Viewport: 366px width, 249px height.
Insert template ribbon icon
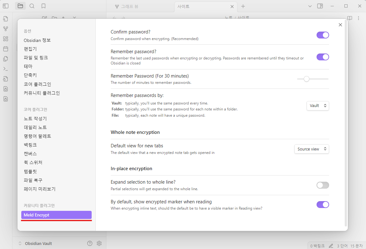pos(6,59)
